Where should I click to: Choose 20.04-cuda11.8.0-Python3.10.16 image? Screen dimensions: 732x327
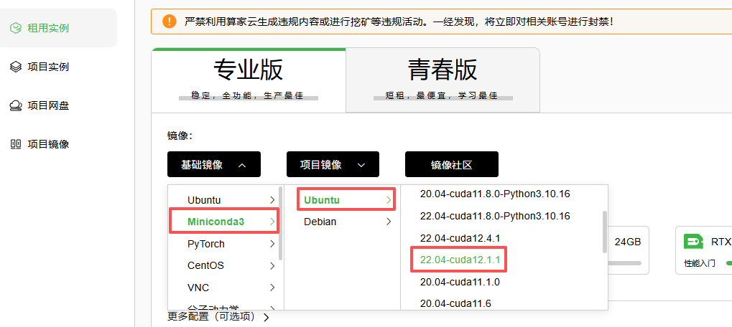tap(495, 194)
